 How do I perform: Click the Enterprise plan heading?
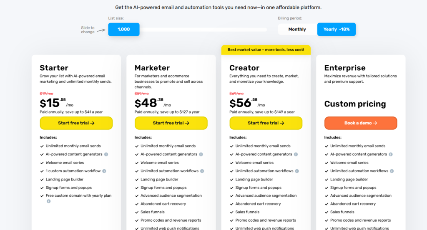tap(345, 68)
